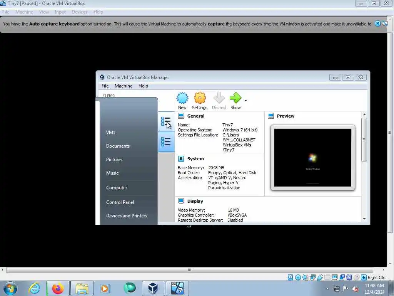
Task: Click the VM preview thumbnail
Action: point(312,158)
